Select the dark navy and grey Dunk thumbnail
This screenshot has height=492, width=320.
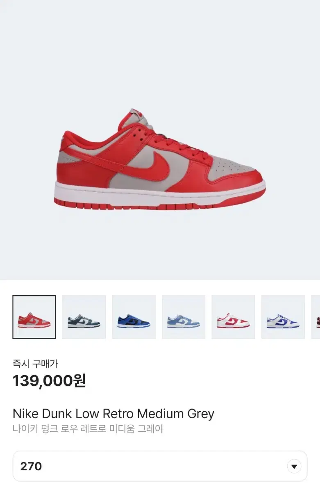(84, 317)
